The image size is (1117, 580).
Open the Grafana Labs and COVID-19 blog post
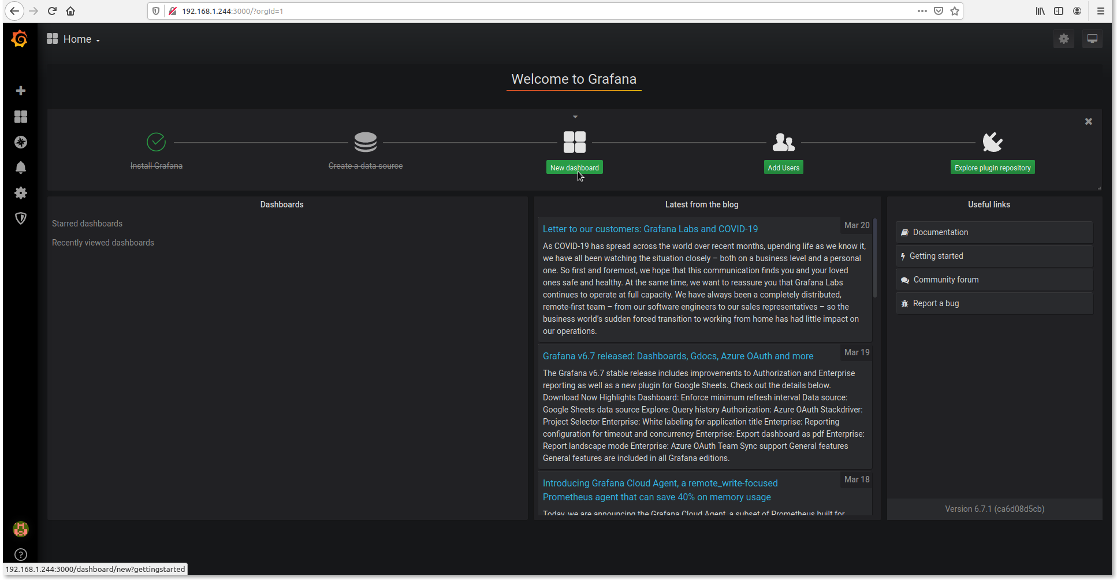pos(650,229)
